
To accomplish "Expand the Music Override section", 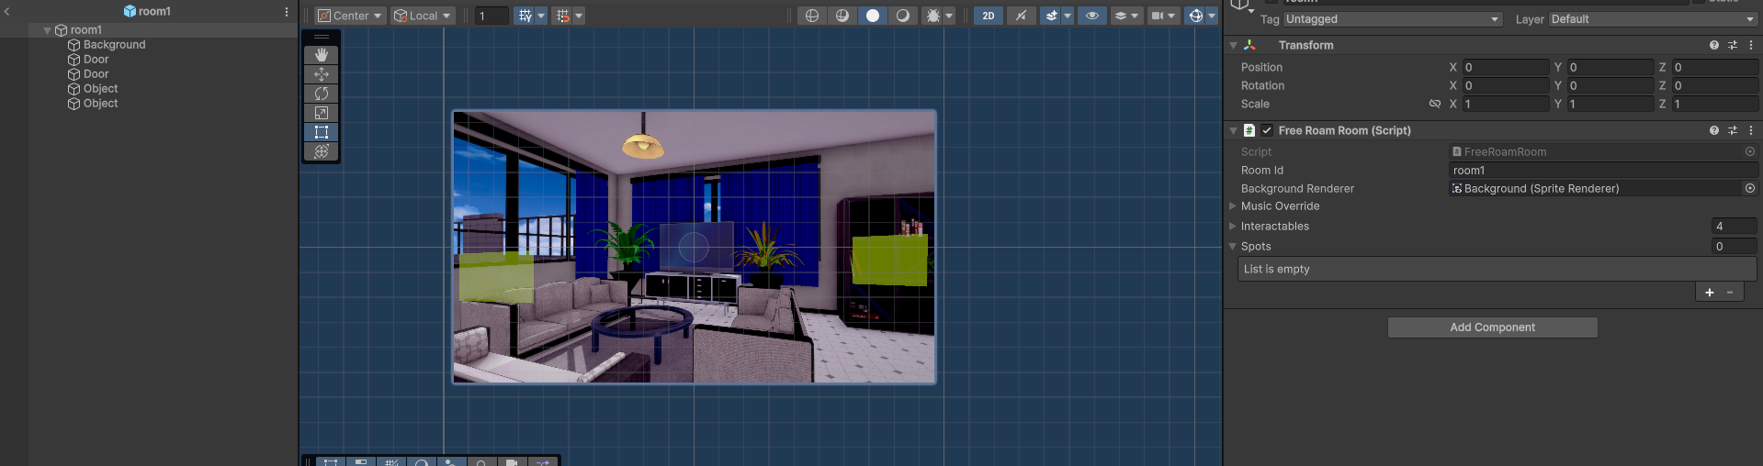I will point(1233,206).
